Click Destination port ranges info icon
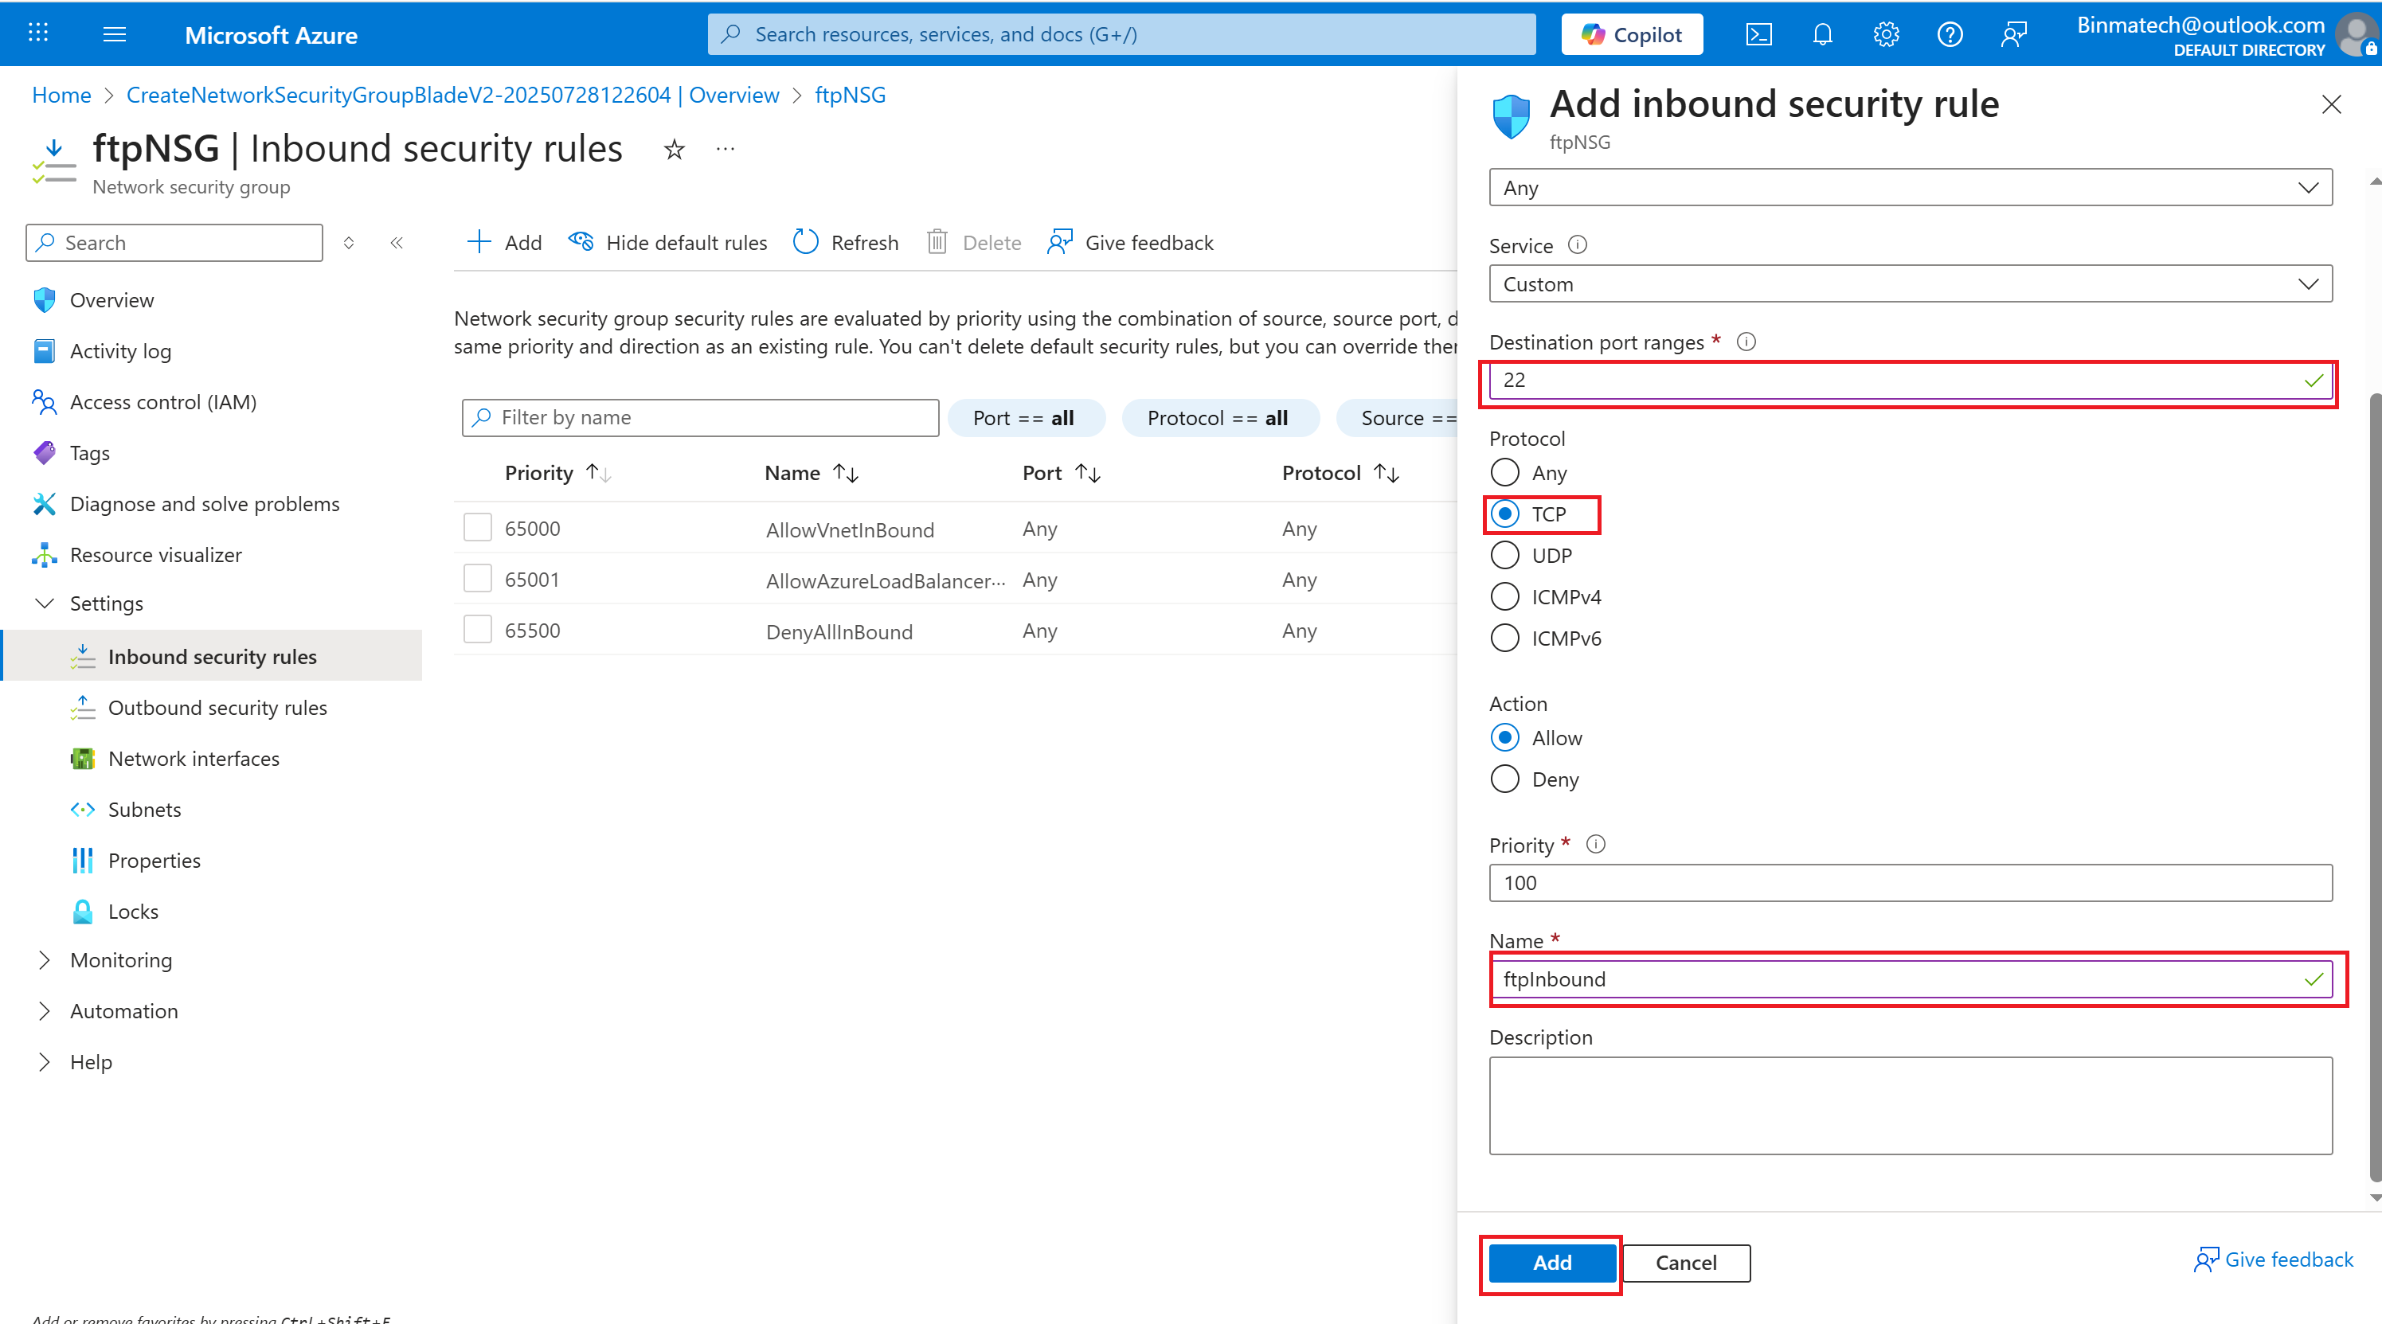This screenshot has height=1324, width=2382. 1746,342
